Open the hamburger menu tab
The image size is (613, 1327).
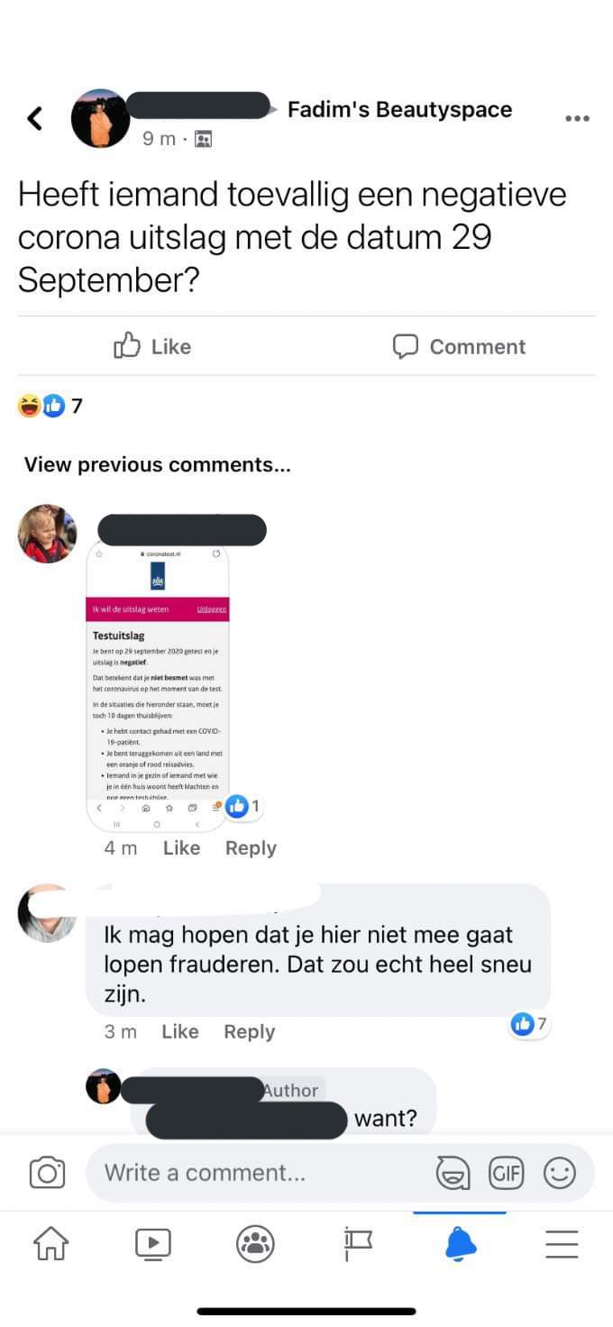pyautogui.click(x=562, y=1244)
